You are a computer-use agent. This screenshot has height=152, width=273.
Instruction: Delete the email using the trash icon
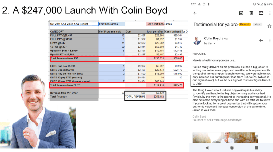[x=251, y=13]
